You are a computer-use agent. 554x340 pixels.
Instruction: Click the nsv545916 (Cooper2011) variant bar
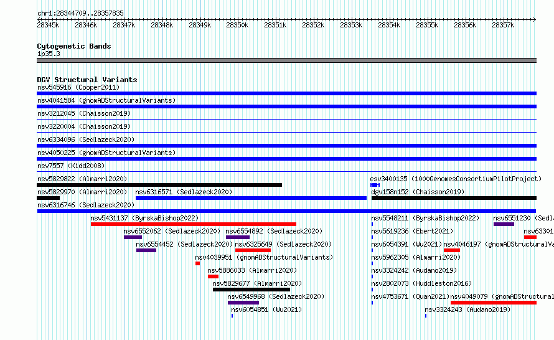pyautogui.click(x=286, y=93)
